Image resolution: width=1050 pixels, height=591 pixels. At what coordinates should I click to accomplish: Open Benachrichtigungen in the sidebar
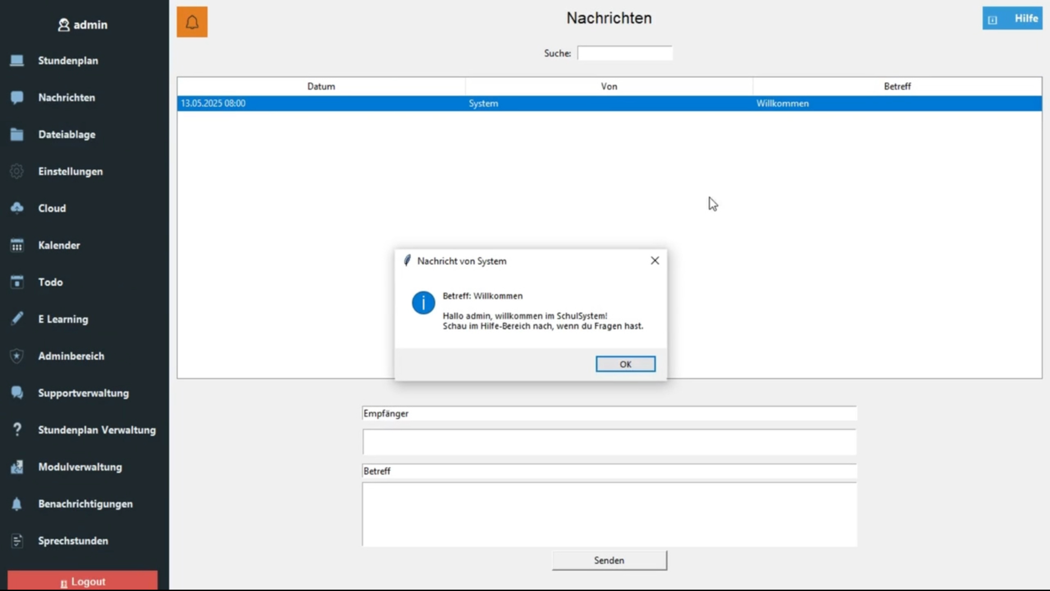pyautogui.click(x=85, y=504)
